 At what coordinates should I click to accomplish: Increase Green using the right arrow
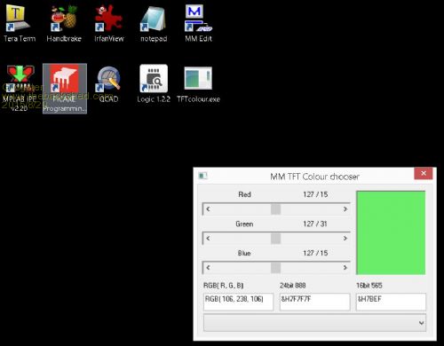pos(345,239)
